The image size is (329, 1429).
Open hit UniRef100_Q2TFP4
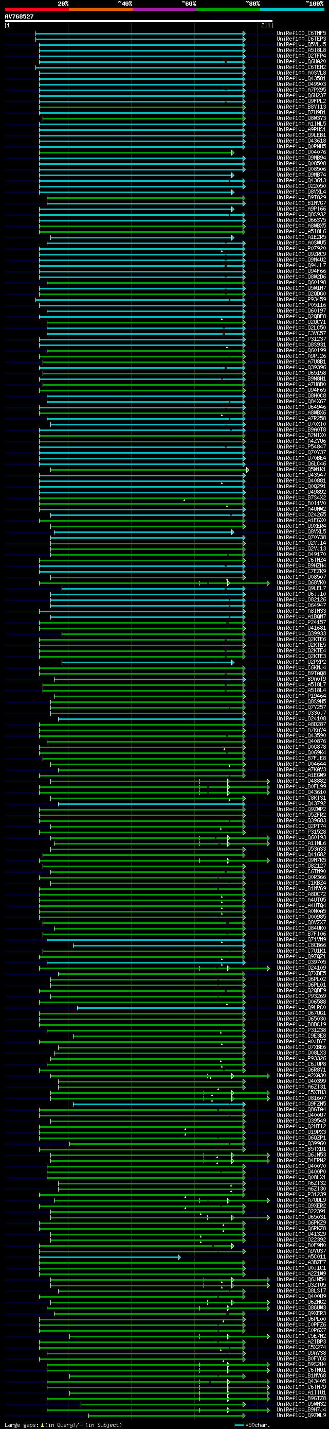tap(301, 56)
